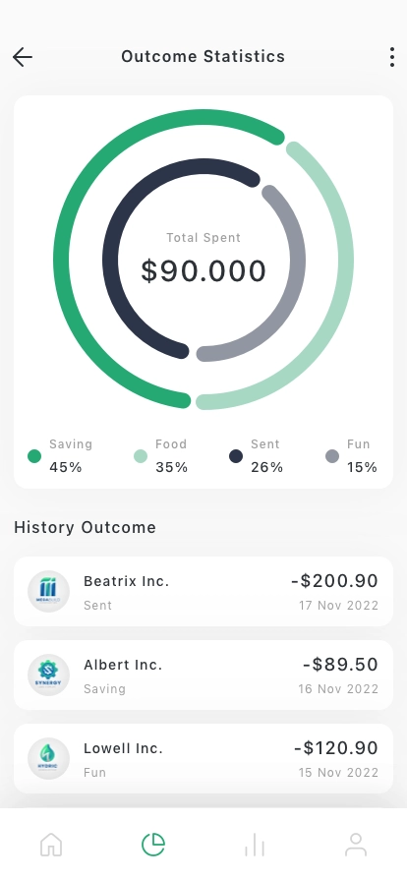Open the profile person icon
407x881 pixels.
pos(356,845)
